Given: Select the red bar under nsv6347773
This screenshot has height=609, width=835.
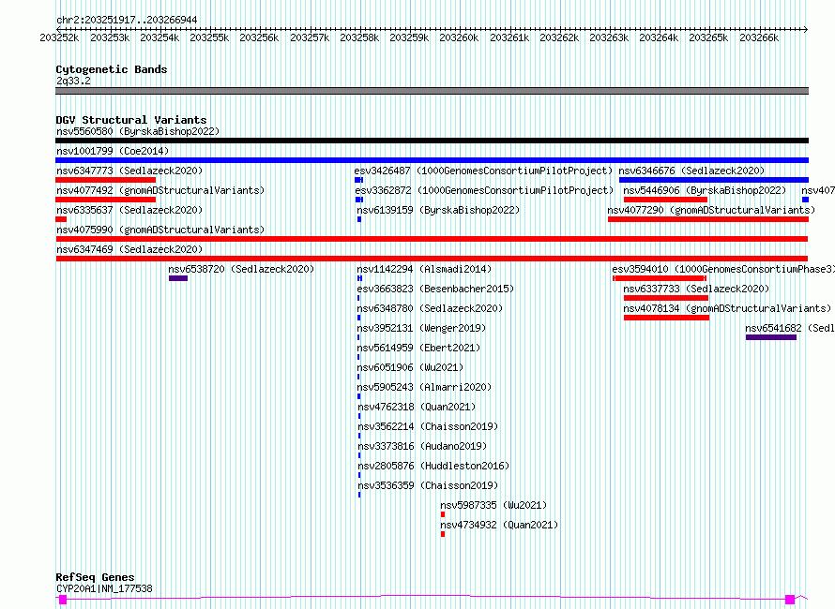Looking at the screenshot, I should click(x=105, y=180).
